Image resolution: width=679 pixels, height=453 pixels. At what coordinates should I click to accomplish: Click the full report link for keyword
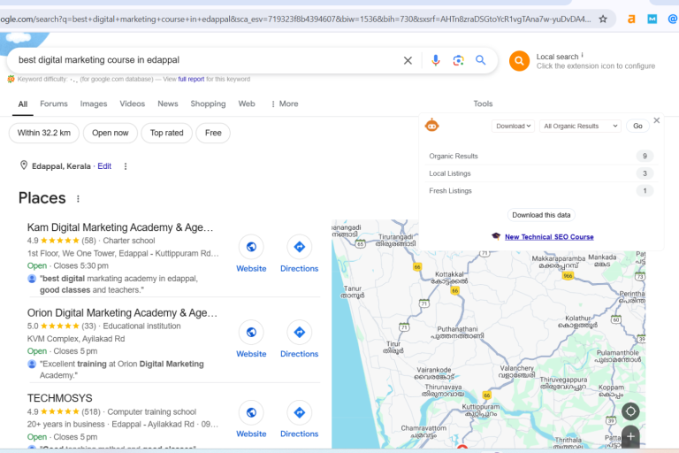click(191, 80)
